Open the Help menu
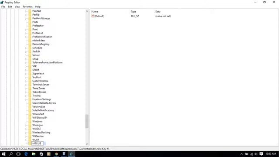Screen dimensions: 279x157 pyautogui.click(x=38, y=7)
